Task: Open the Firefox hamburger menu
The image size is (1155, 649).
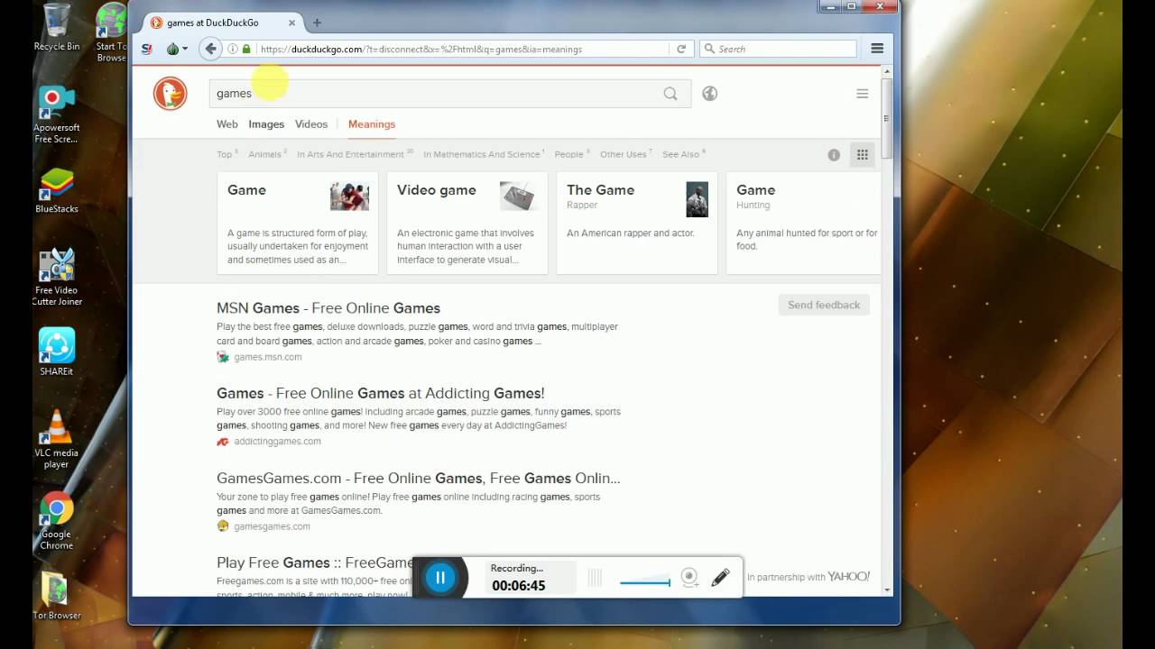Action: click(877, 49)
